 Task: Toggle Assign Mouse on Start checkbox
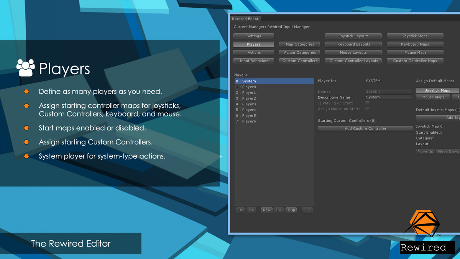367,109
